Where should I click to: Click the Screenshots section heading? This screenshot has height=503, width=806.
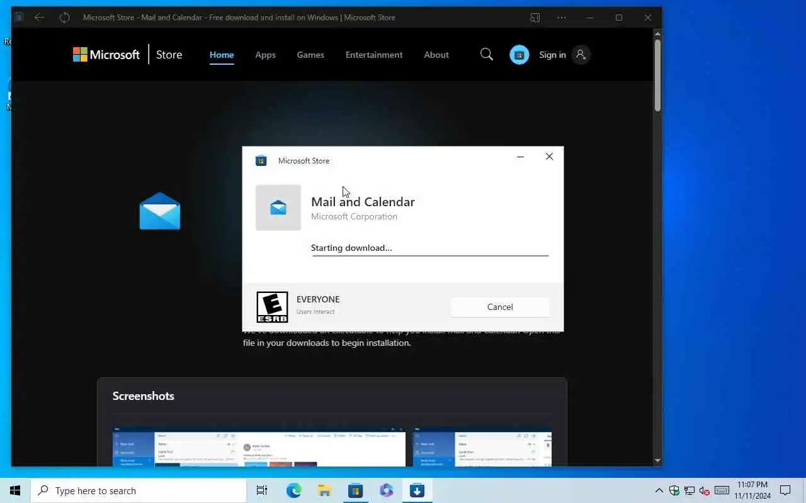click(x=143, y=395)
